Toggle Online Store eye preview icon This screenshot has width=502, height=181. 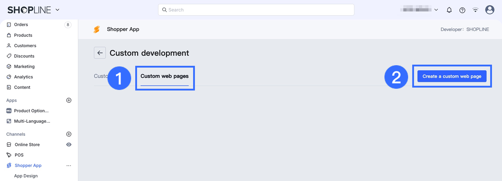(x=69, y=145)
